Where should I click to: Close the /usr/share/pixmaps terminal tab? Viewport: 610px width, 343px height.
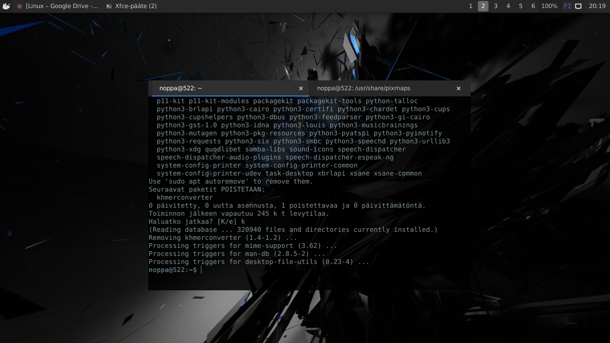(458, 88)
